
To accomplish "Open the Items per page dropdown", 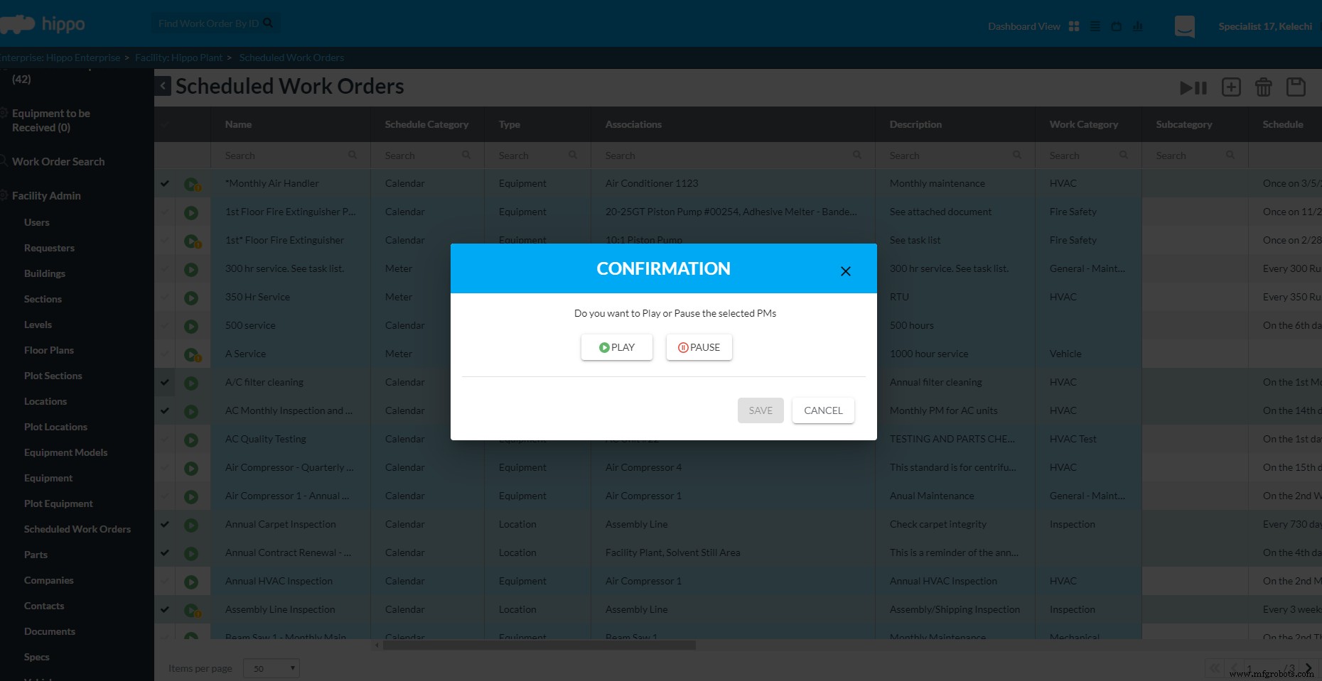I will [x=271, y=668].
